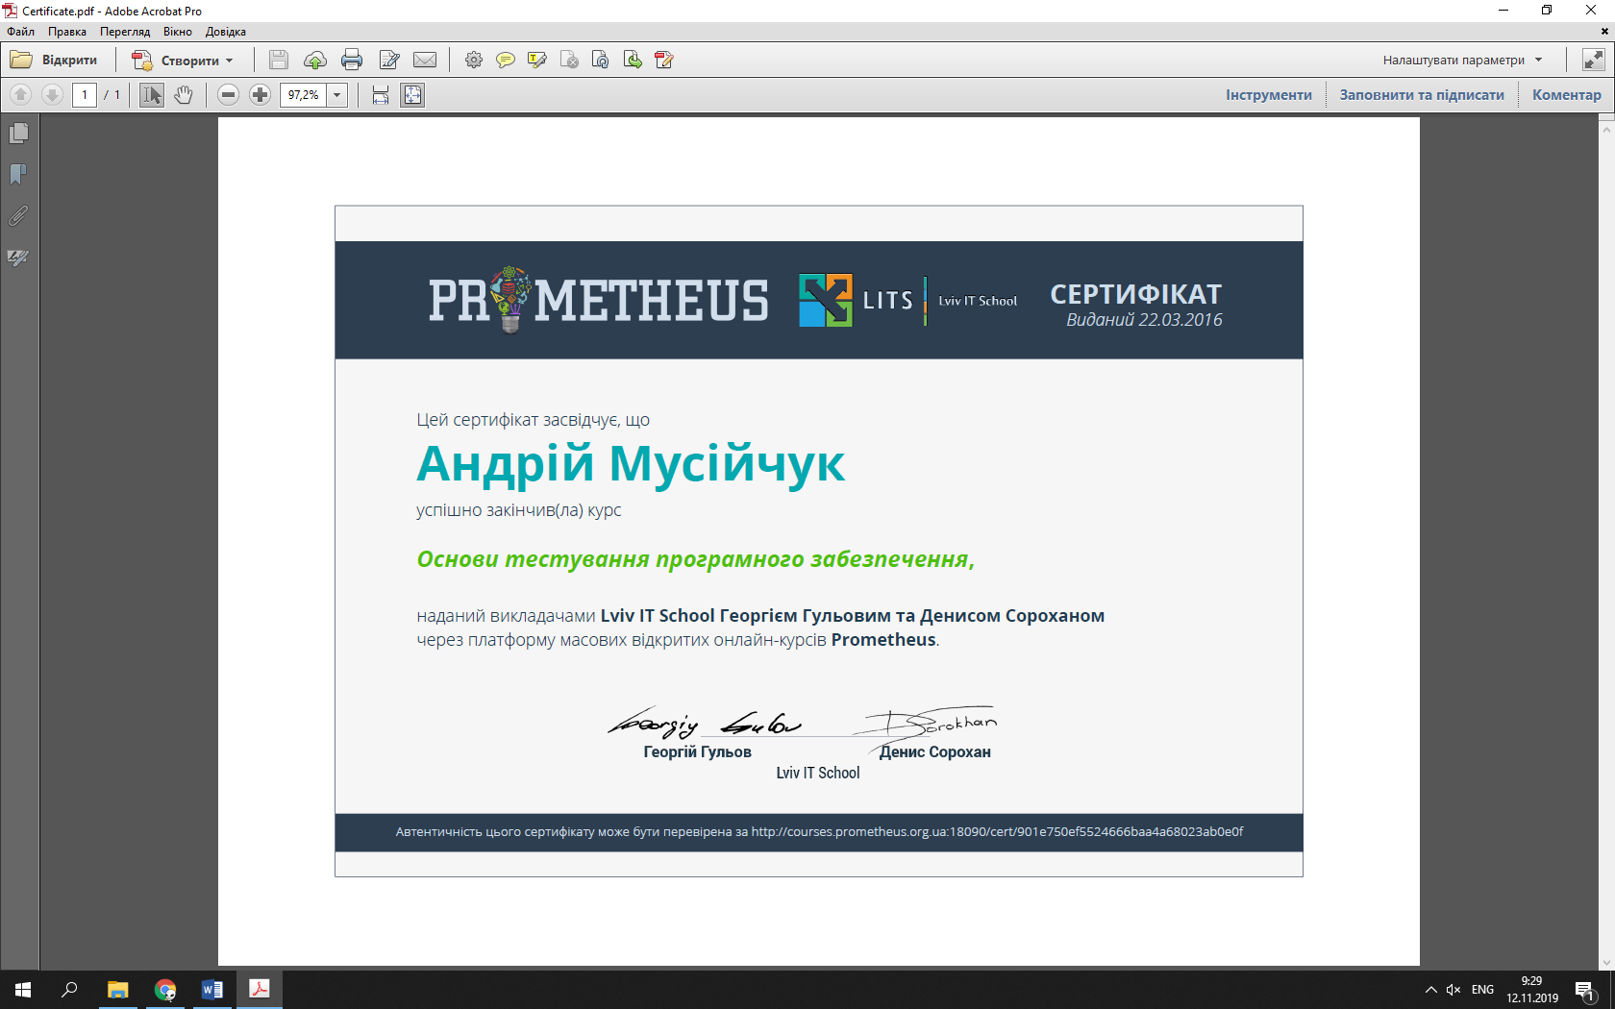Add a sticky note comment
The height and width of the screenshot is (1009, 1615).
pos(505,61)
